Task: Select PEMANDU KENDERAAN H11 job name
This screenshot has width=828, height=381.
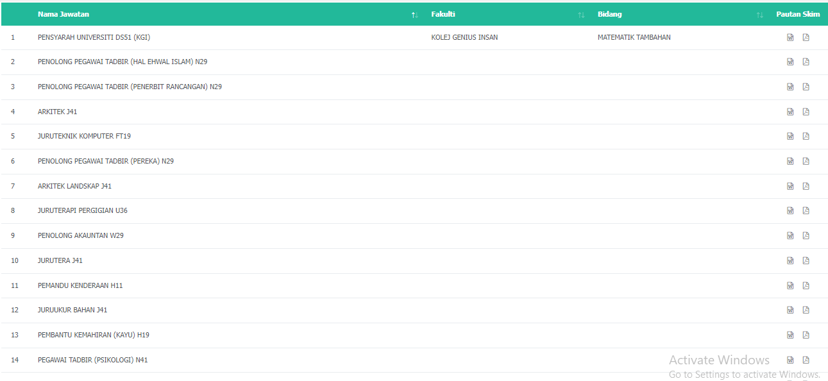Action: pyautogui.click(x=80, y=285)
